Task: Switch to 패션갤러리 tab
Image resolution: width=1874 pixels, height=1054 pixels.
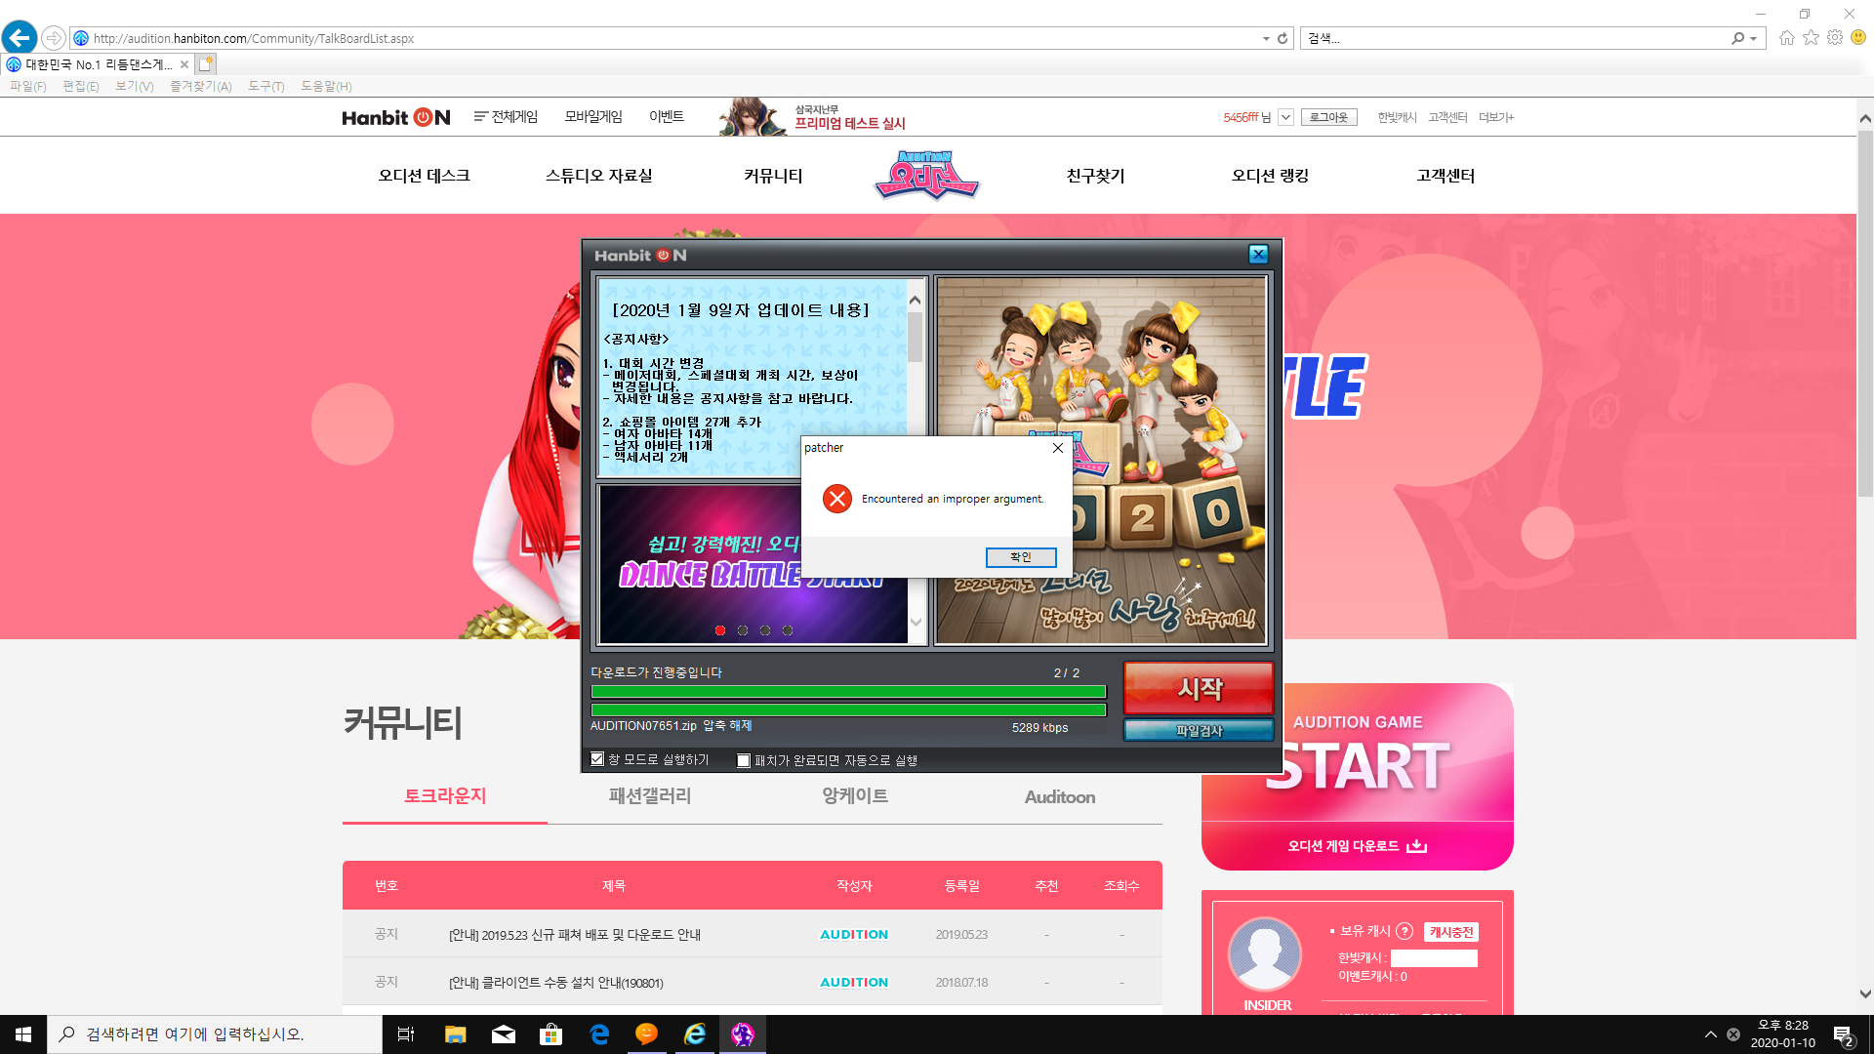Action: (x=650, y=796)
